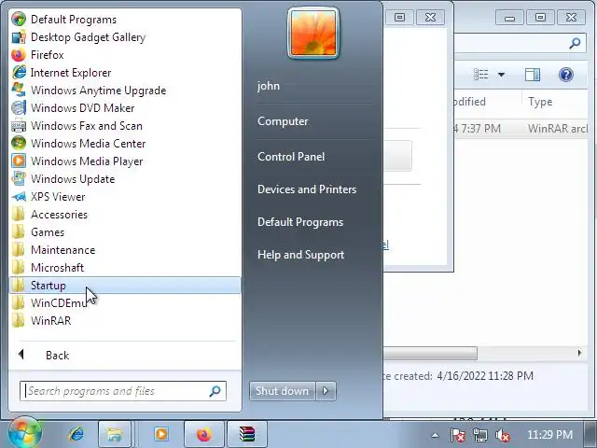
Task: Open Devices and Printers
Action: pos(307,189)
